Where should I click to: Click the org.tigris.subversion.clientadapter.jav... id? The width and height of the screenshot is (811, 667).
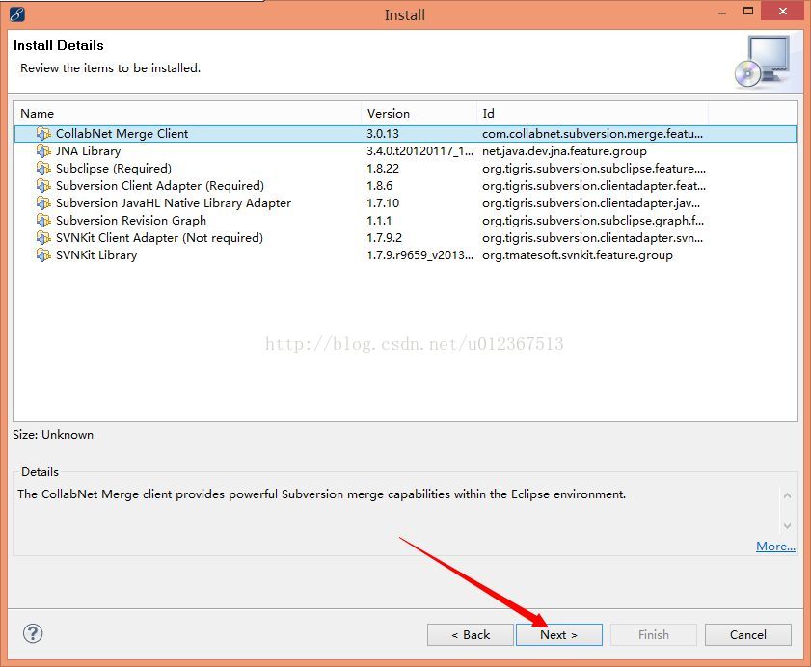pyautogui.click(x=591, y=203)
